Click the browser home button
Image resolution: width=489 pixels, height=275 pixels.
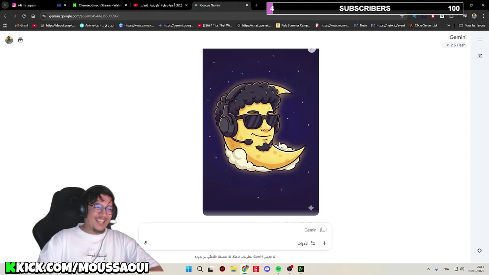[x=33, y=16]
